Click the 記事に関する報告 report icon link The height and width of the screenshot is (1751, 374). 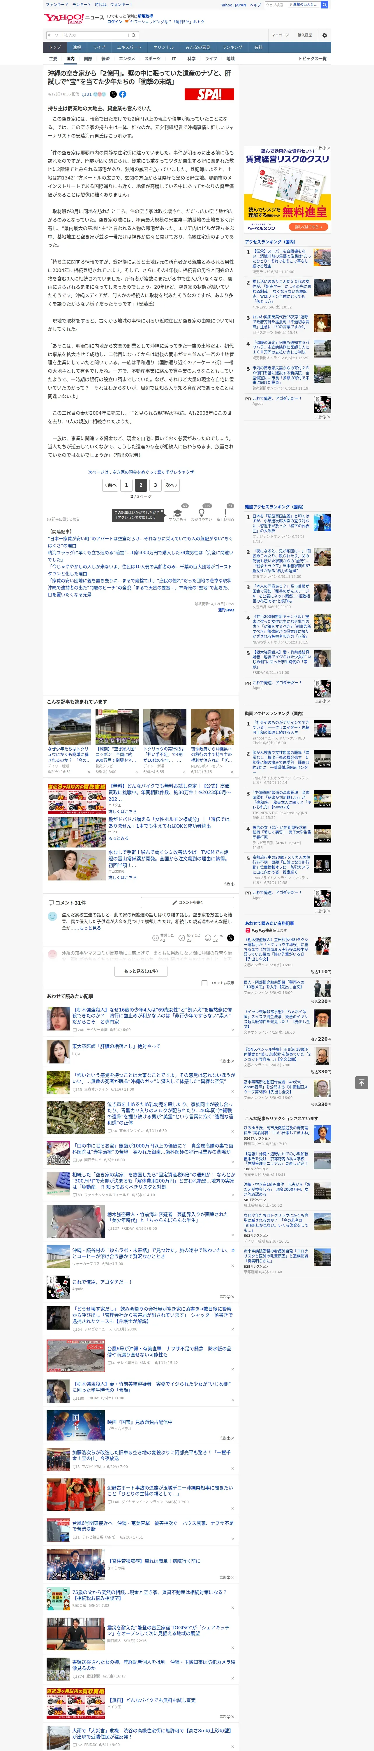tap(63, 519)
